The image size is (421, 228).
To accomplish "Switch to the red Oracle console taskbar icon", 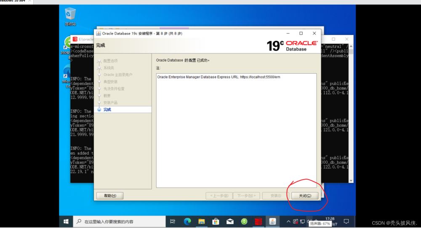I will [258, 221].
